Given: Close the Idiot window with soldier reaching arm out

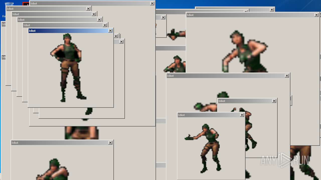Looking at the screenshot, I should [242, 115].
